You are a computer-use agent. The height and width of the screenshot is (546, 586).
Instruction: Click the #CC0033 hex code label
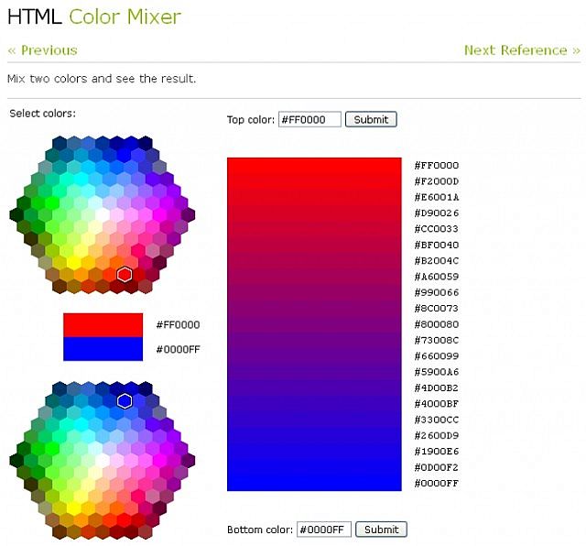pyautogui.click(x=437, y=229)
